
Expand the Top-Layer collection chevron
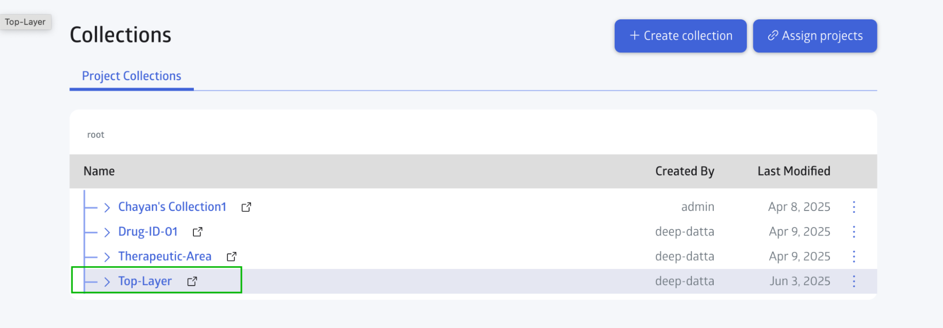[107, 282]
